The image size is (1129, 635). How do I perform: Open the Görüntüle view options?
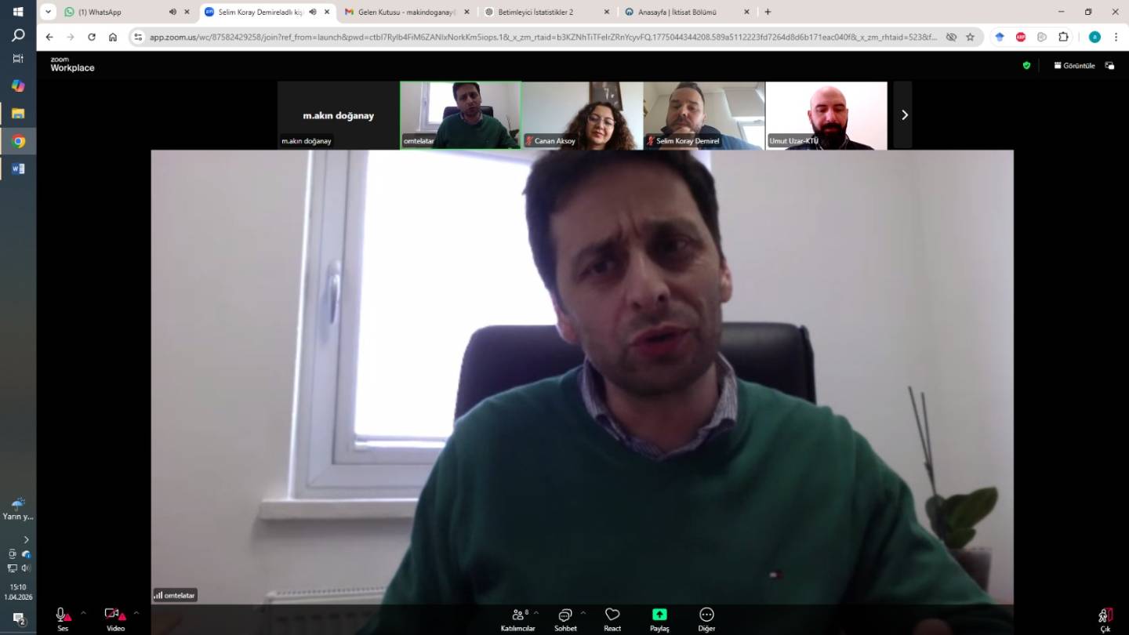1074,66
